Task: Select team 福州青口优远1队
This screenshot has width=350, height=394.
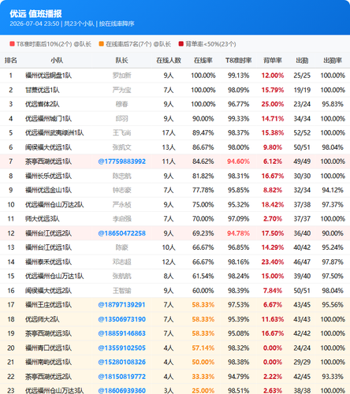Action: 48,348
